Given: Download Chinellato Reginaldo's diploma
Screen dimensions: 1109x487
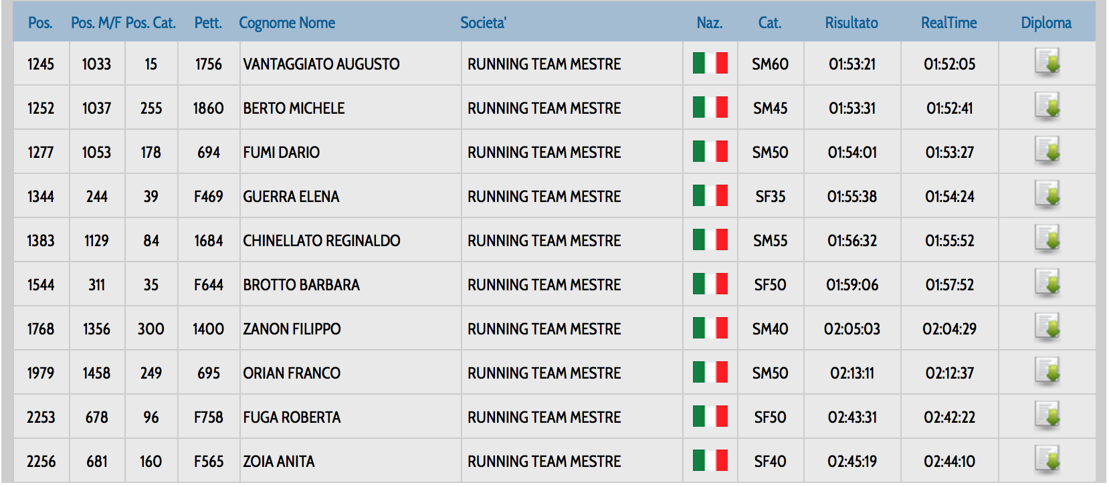Looking at the screenshot, I should (1047, 239).
